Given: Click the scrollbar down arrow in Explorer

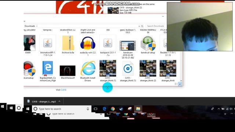Looking at the screenshot, I should (x=181, y=81).
